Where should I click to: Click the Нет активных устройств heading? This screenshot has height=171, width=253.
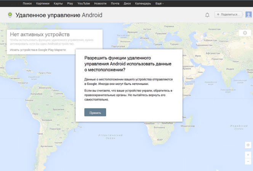point(40,34)
